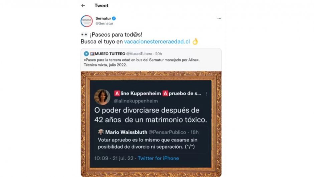
Task: Click Mario Waissbluth's small avatar
Action: click(x=101, y=132)
